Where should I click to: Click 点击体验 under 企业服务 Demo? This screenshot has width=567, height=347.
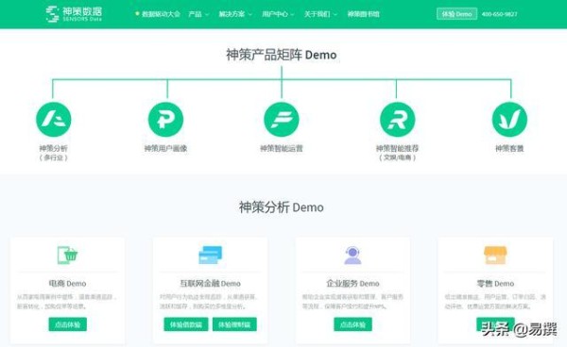coord(352,324)
